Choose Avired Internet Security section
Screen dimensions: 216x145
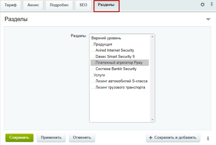click(x=120, y=50)
